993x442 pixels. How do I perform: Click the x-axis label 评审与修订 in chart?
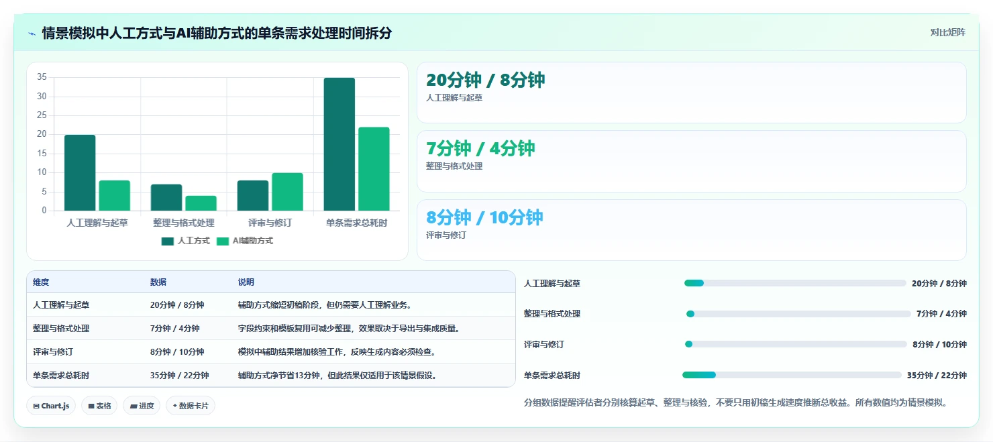coord(270,223)
